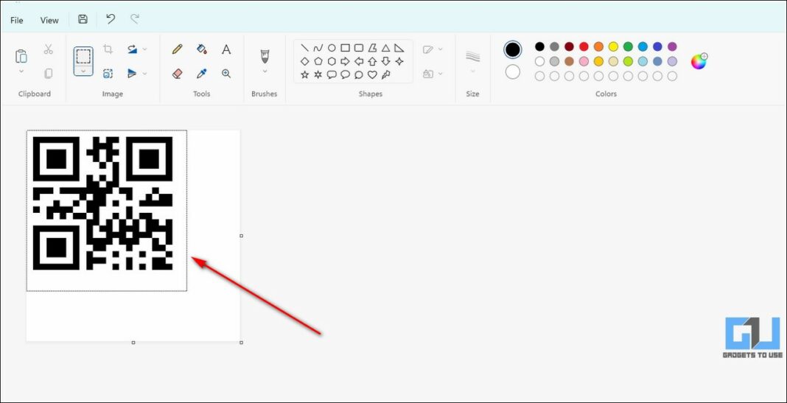The width and height of the screenshot is (787, 403).
Task: Open the Edit colors rainbow wheel
Action: [x=699, y=61]
